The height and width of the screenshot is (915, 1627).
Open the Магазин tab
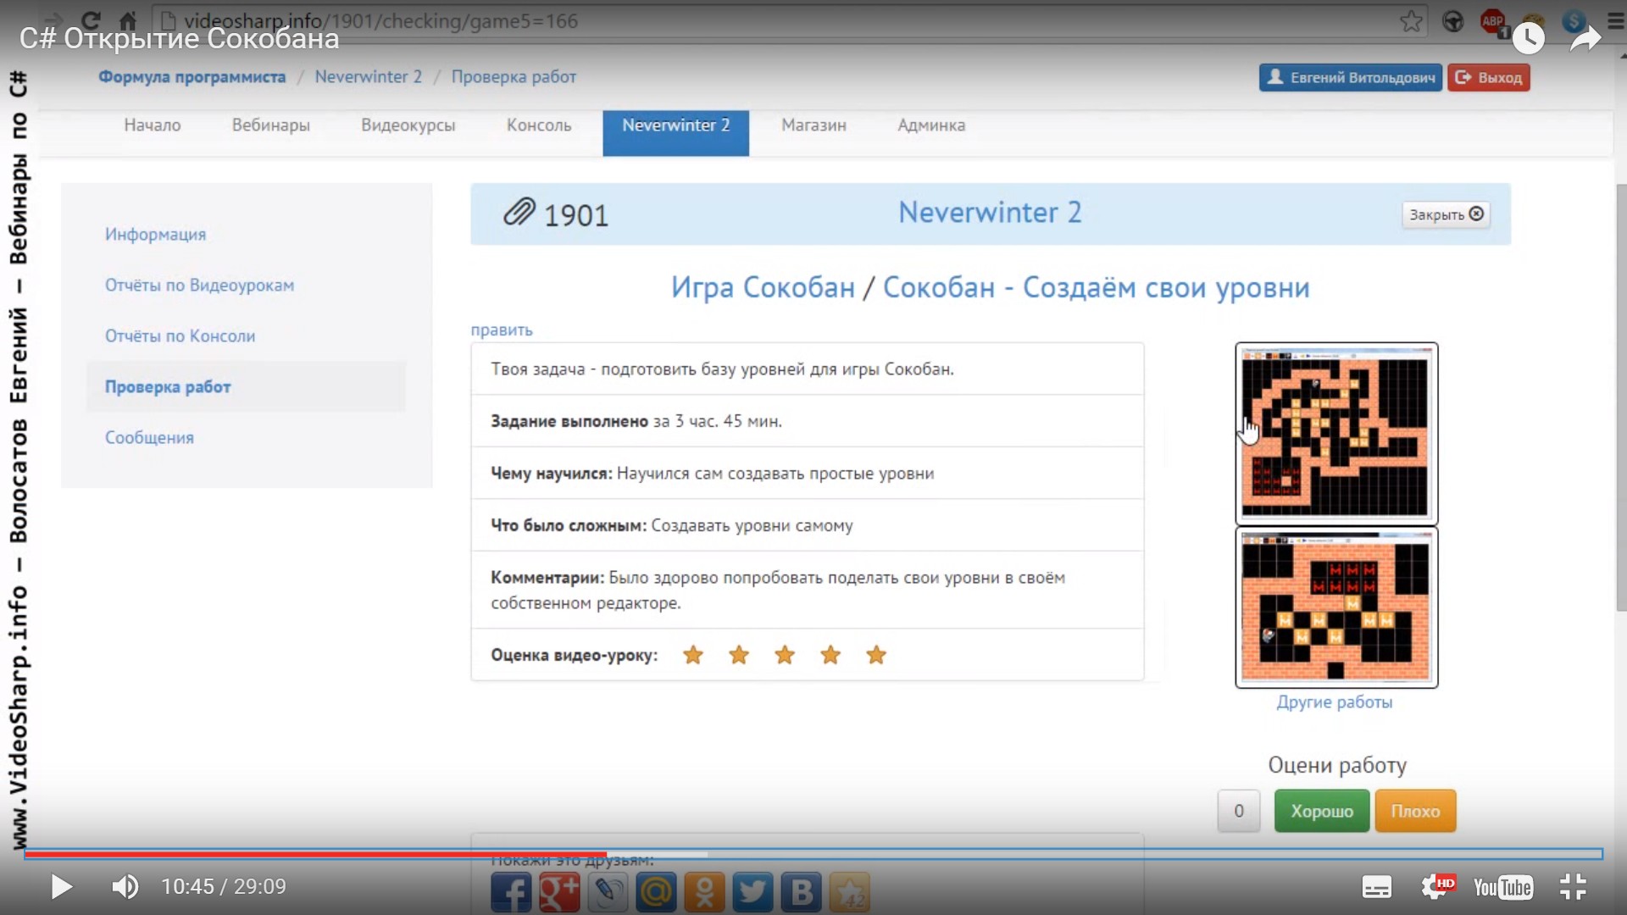(813, 125)
